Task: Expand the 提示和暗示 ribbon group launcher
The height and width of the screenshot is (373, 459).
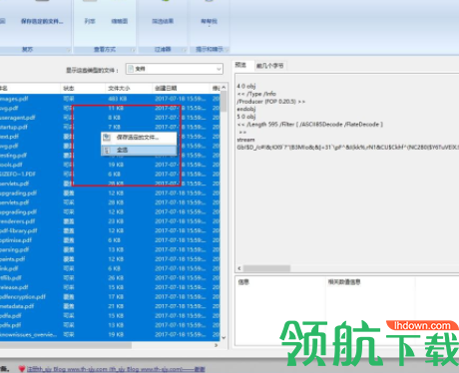Action: click(x=227, y=50)
